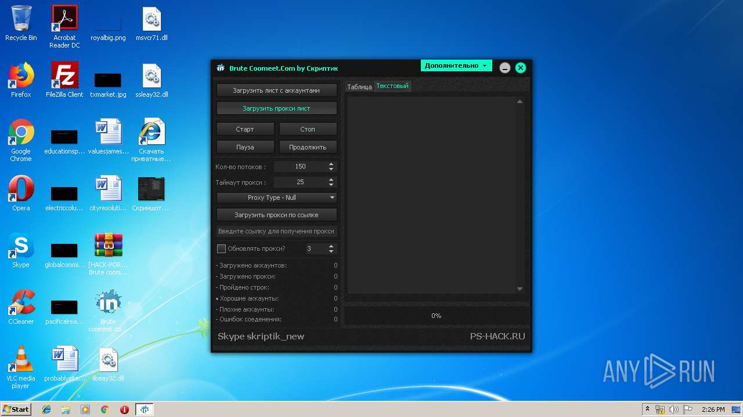The image size is (743, 417).
Task: Click the Таймаут прокси value field
Action: [x=300, y=182]
